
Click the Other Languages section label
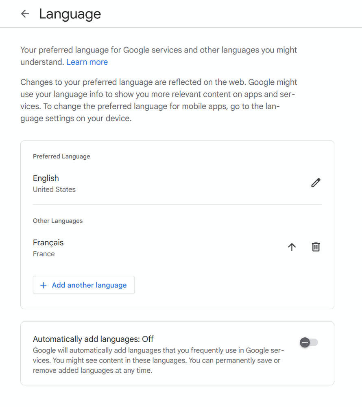click(58, 221)
